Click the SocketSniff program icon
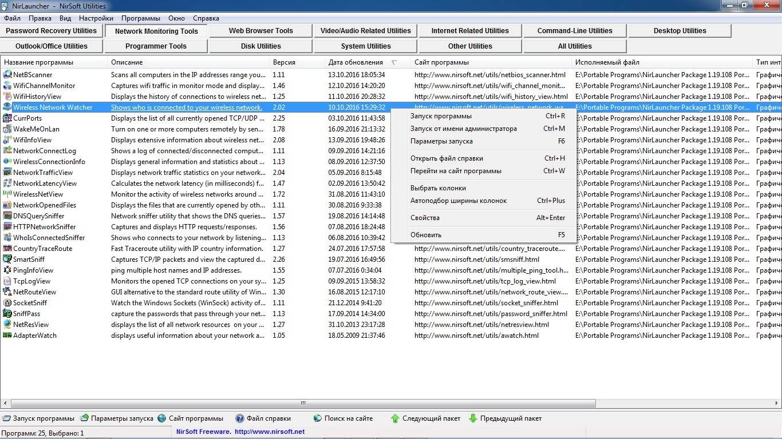Screen dimensions: 782x439 7,302
